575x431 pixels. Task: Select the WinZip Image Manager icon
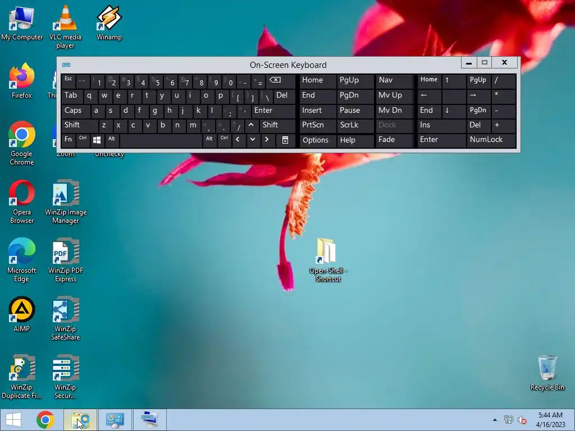point(66,201)
